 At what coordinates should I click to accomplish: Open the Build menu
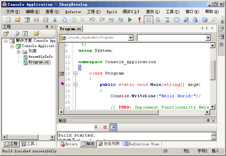[x=112, y=12]
